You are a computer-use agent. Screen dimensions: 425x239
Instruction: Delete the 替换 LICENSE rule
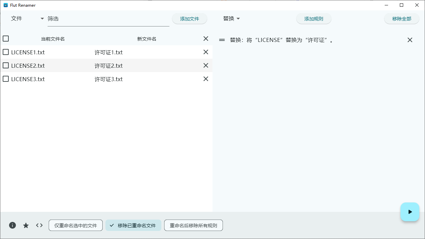410,40
